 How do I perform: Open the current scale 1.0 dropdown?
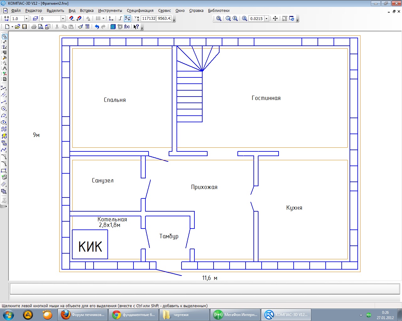click(26, 18)
